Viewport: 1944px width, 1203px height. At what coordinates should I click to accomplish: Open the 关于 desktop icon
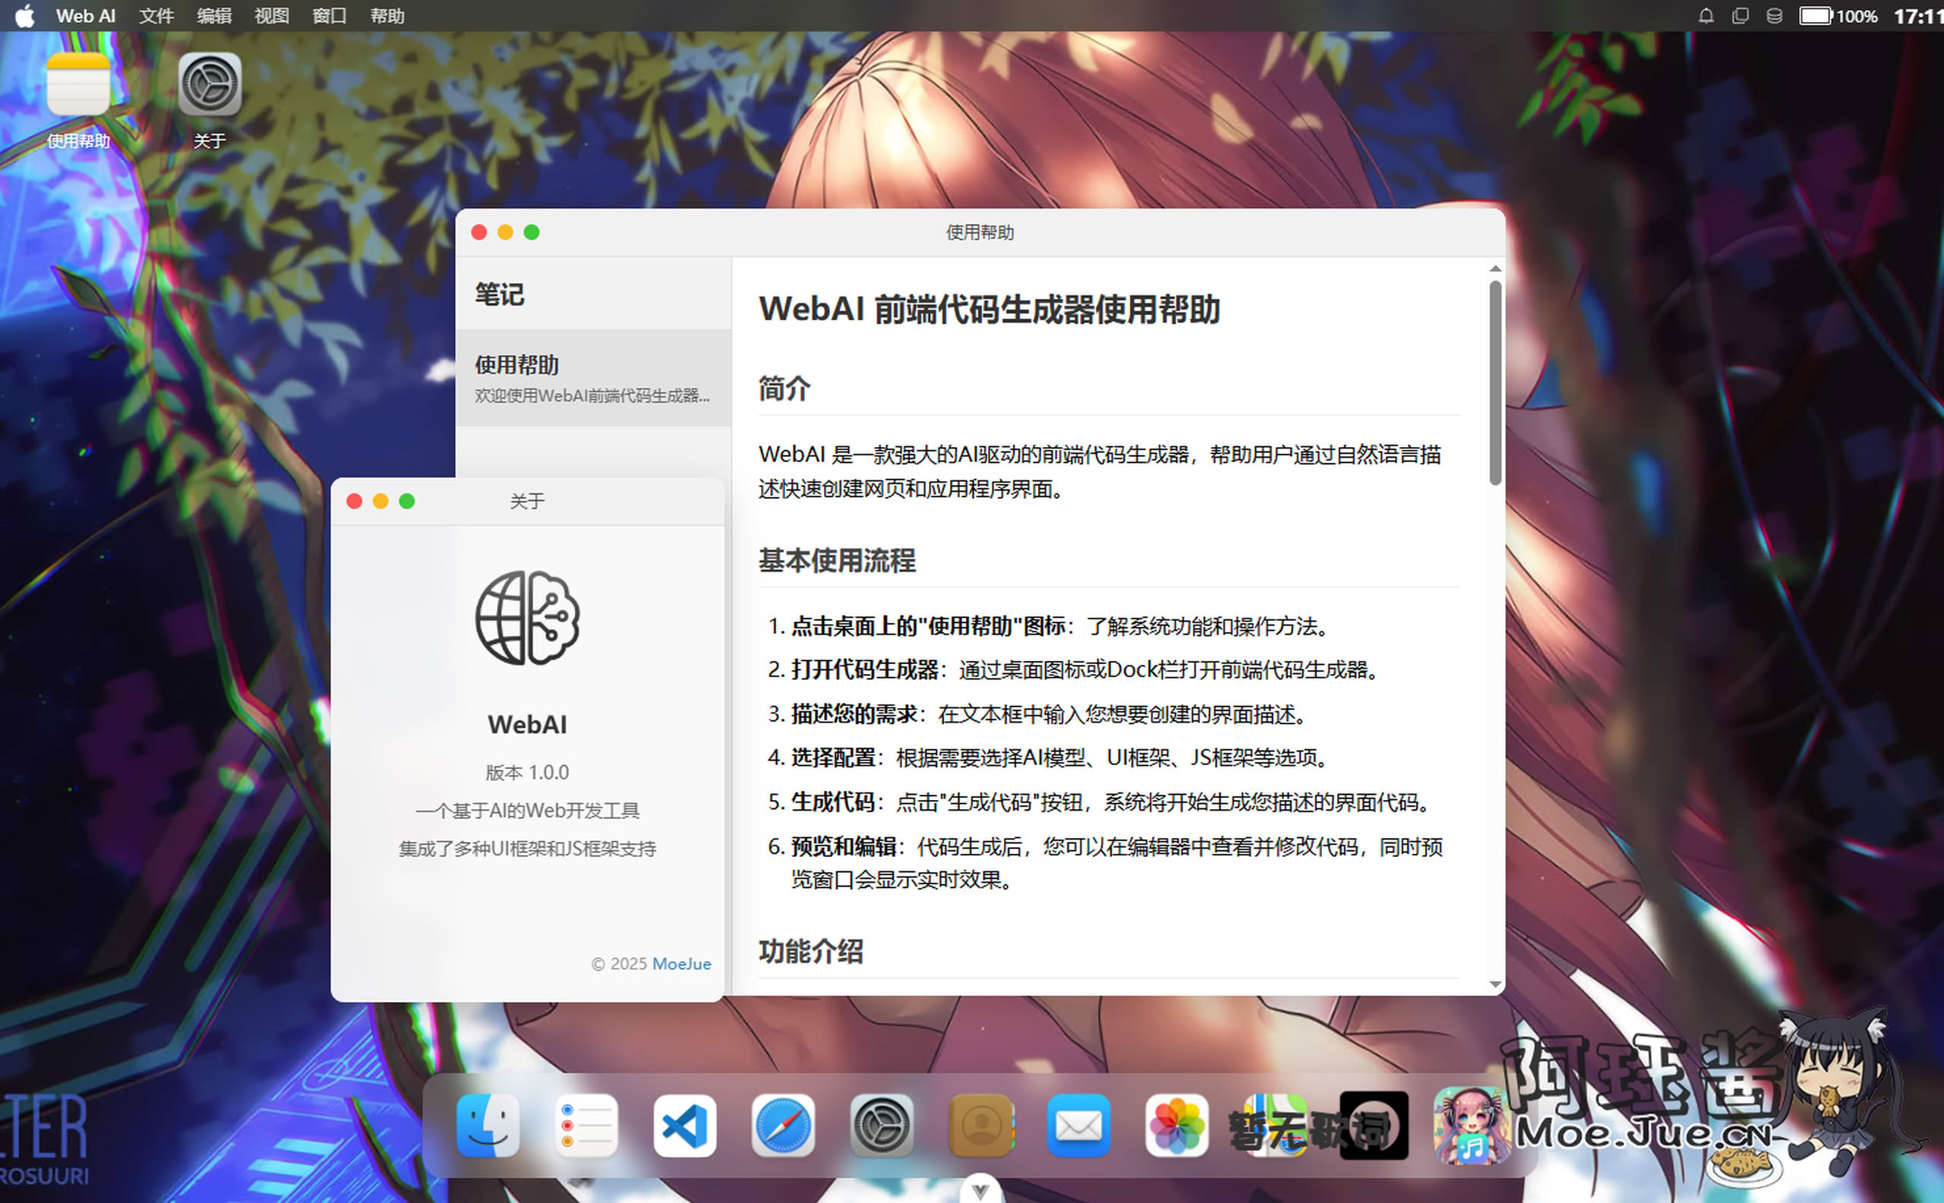tap(210, 86)
